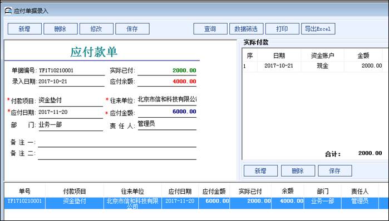This screenshot has height=221, width=389.
Task: Click 删除 button under 实际付款 panel
Action: (298, 171)
